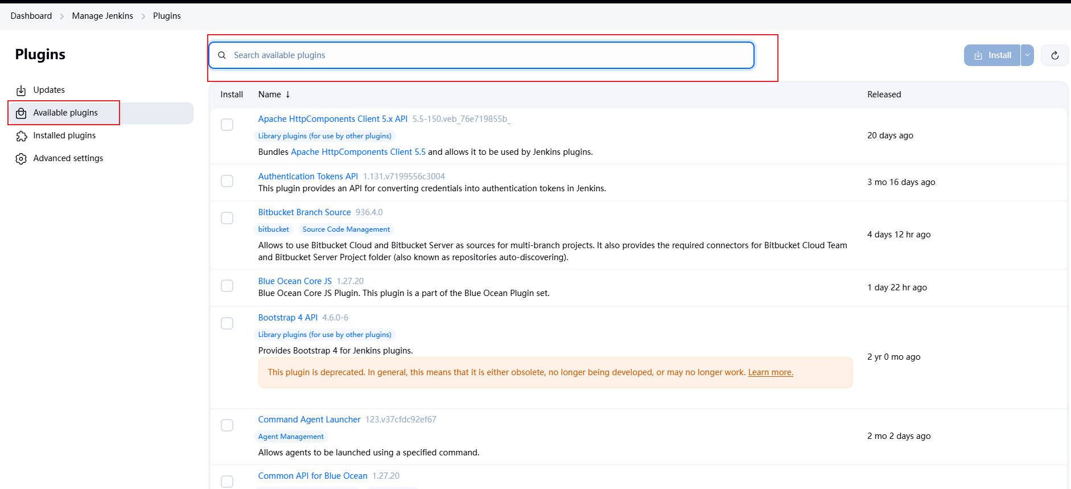This screenshot has height=489, width=1071.
Task: Click the Installed plugins puzzle piece icon
Action: point(21,136)
